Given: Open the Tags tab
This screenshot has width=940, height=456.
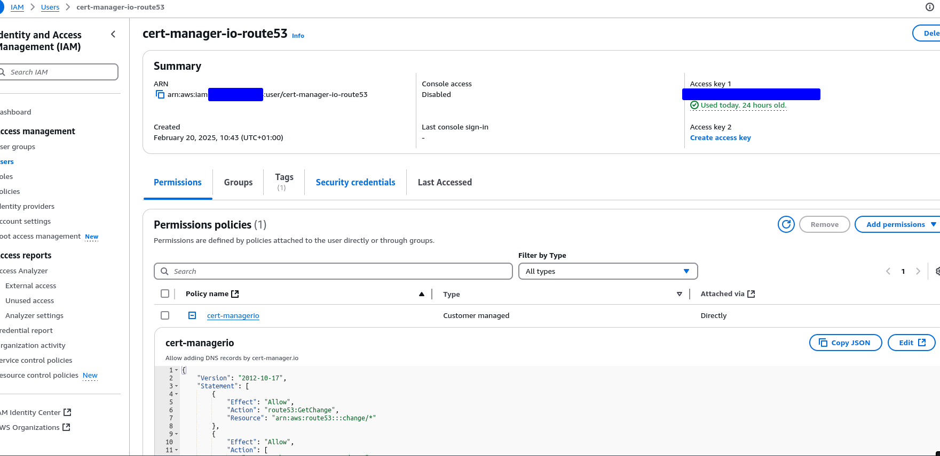Looking at the screenshot, I should (284, 182).
